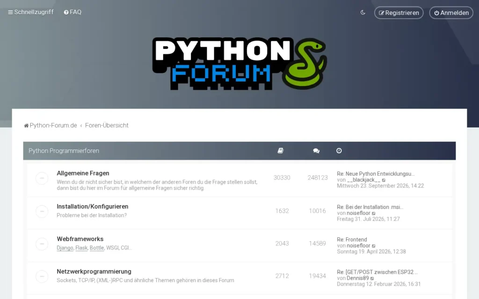Click the Installation/Konfigurieren forum status icon

(x=42, y=211)
